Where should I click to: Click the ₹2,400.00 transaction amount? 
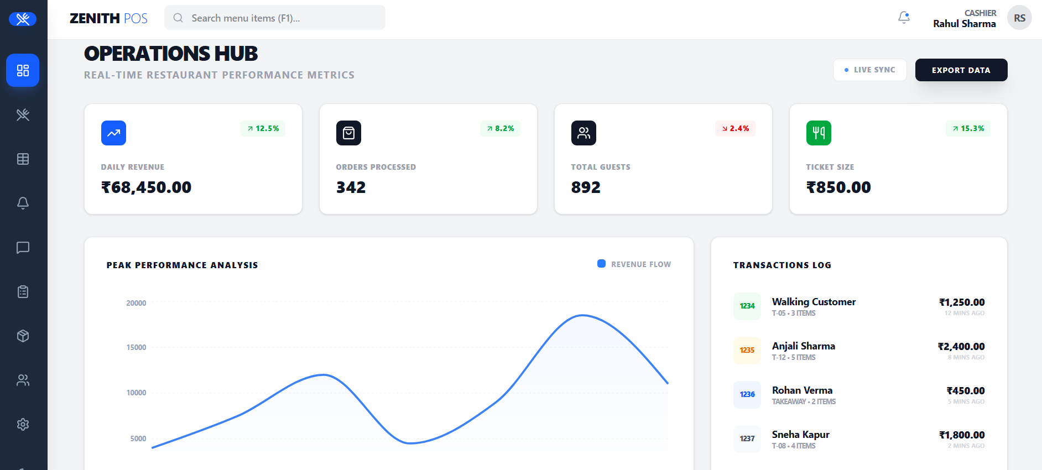point(961,347)
